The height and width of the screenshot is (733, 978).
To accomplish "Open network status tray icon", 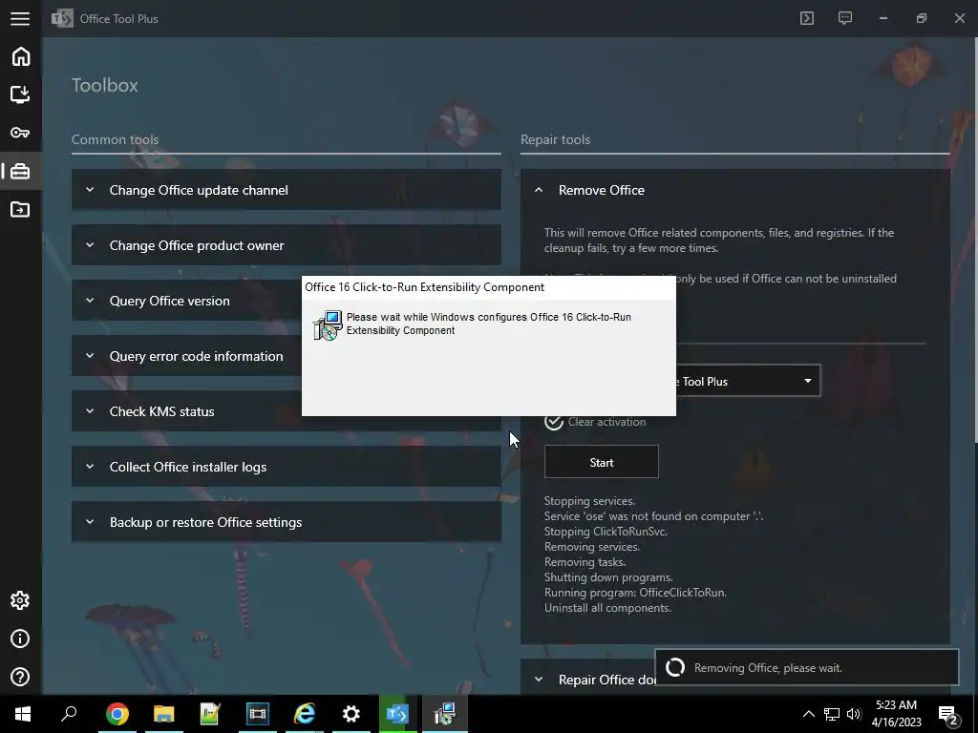I will point(832,714).
